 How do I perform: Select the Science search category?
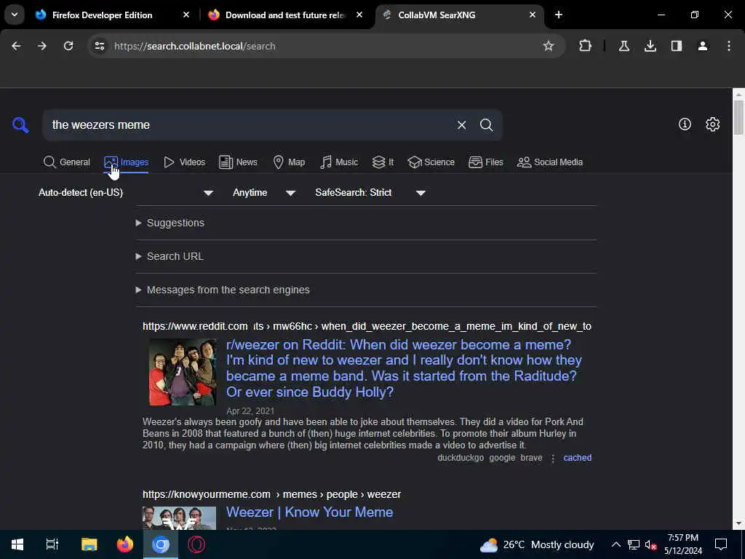pyautogui.click(x=431, y=162)
